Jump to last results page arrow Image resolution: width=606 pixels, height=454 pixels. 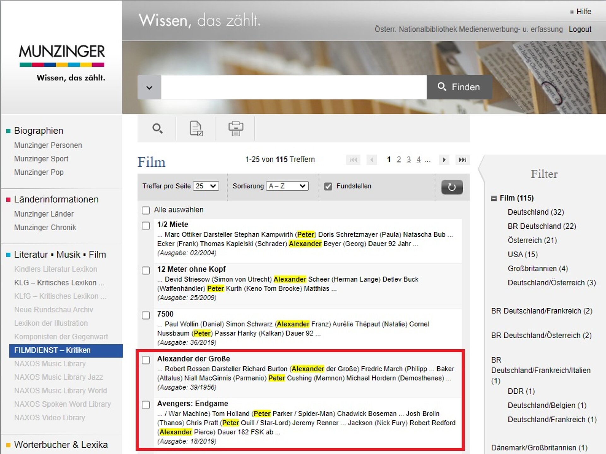click(462, 160)
